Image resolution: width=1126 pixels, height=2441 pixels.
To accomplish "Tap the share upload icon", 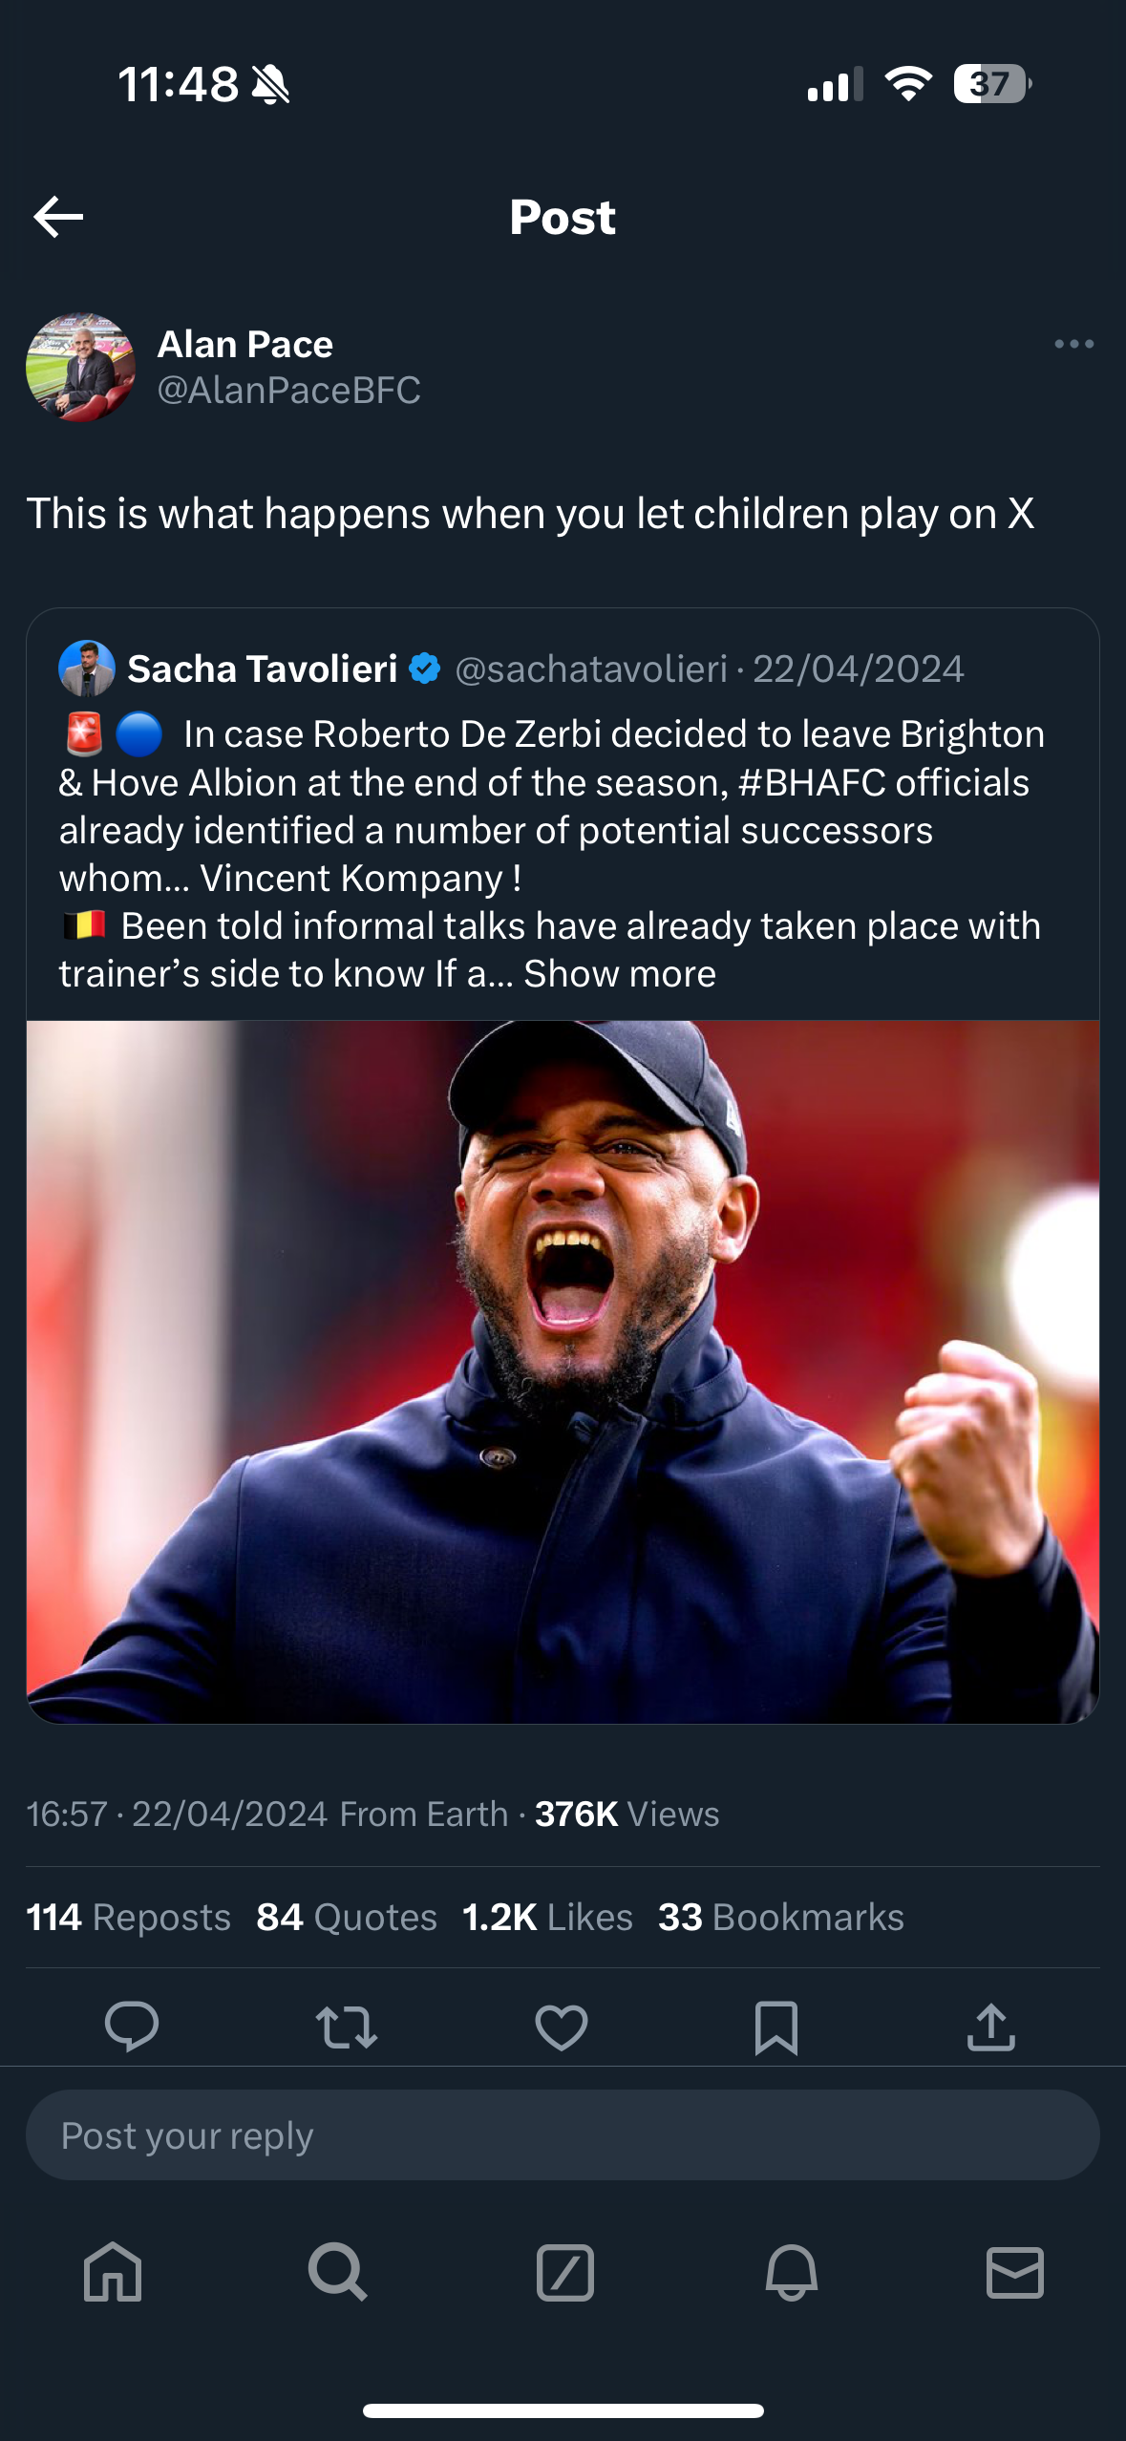I will click(x=990, y=2027).
